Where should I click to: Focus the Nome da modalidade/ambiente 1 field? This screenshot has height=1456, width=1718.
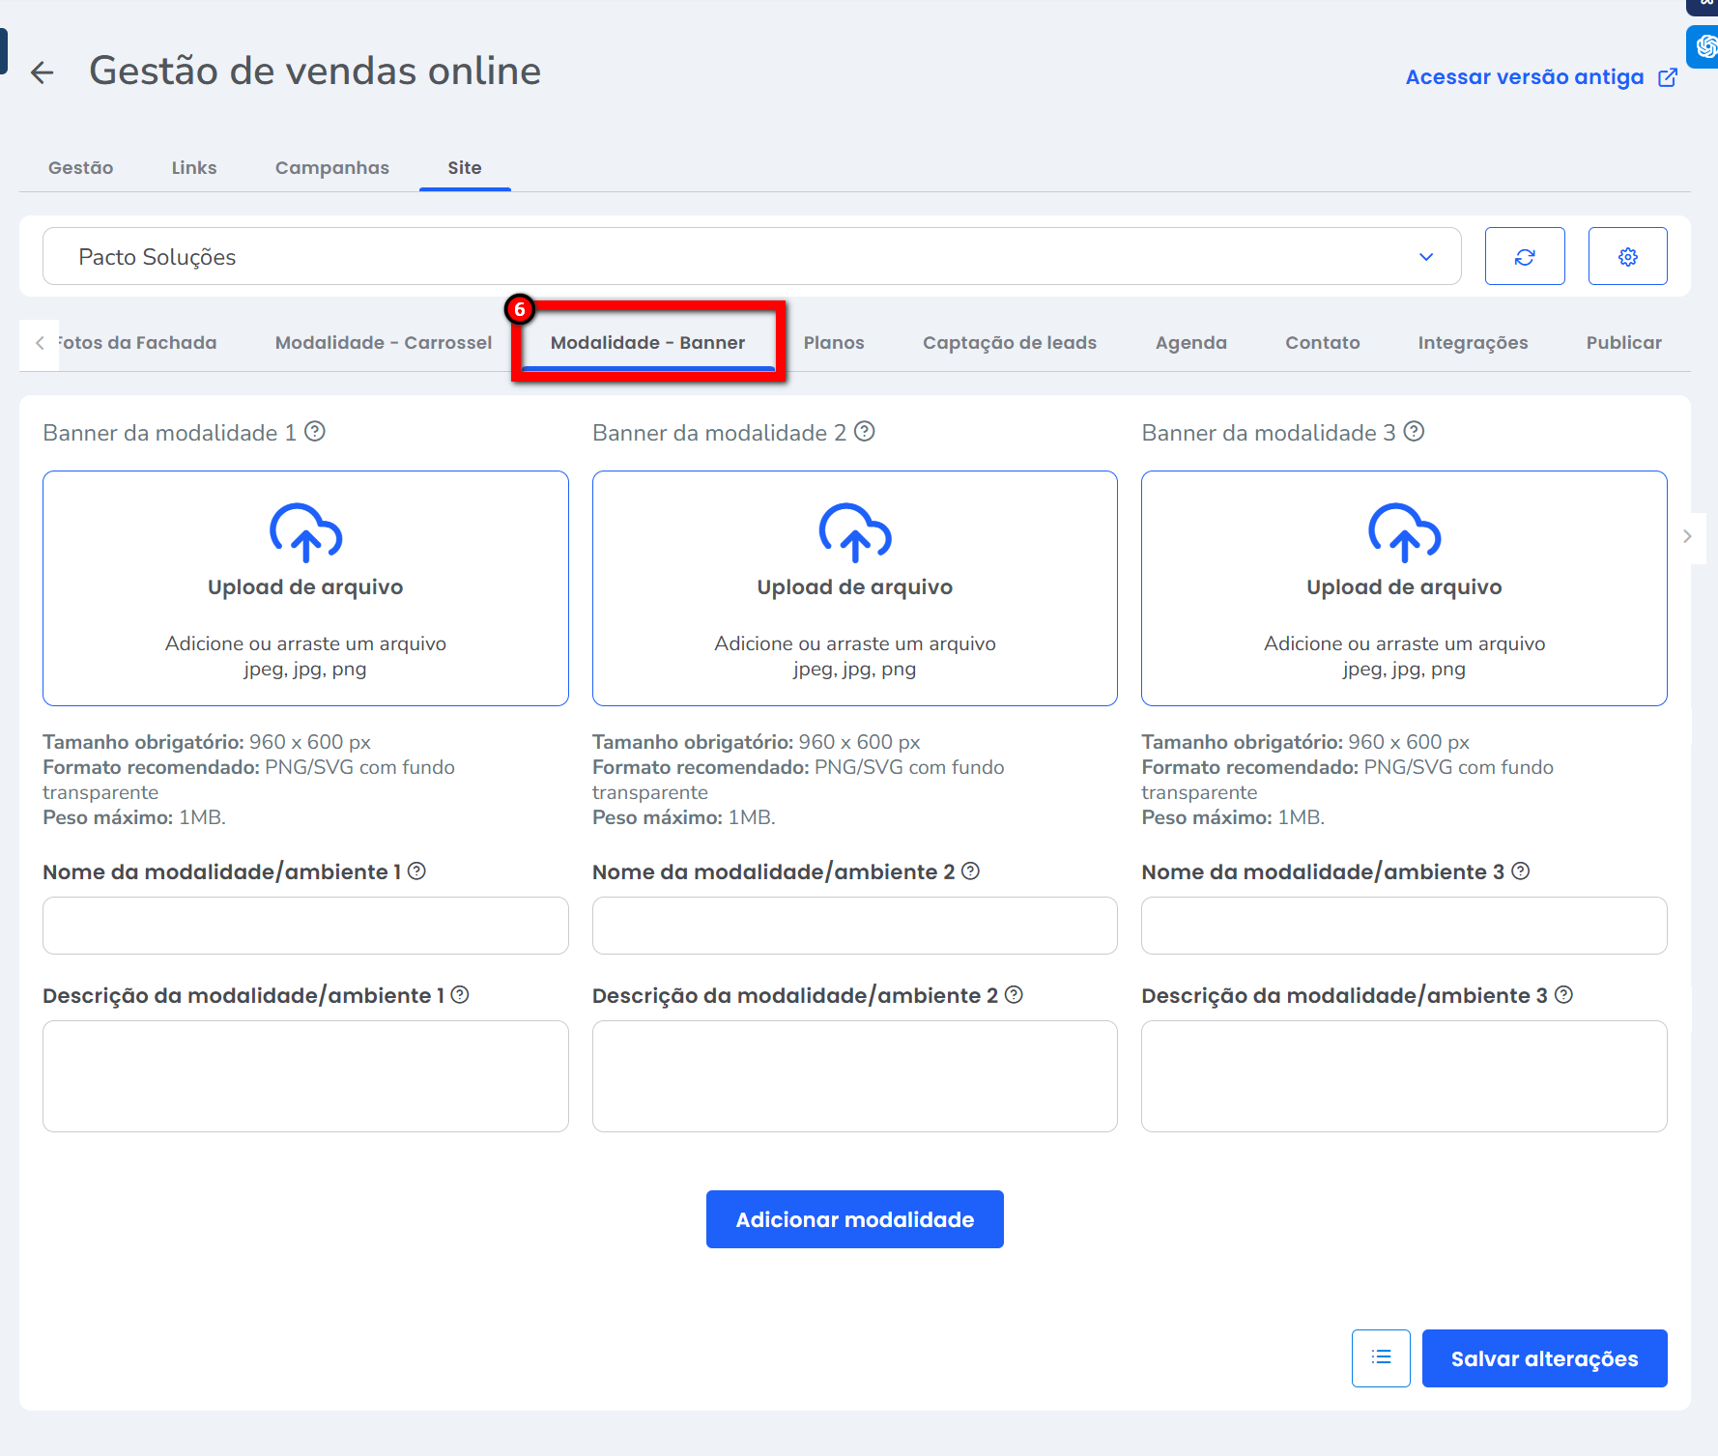pos(305,926)
